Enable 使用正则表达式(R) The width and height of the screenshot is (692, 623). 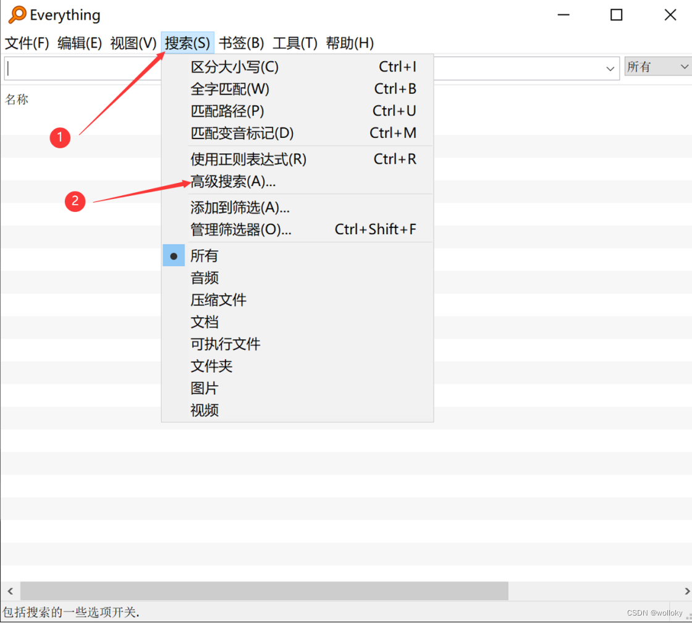click(x=297, y=159)
